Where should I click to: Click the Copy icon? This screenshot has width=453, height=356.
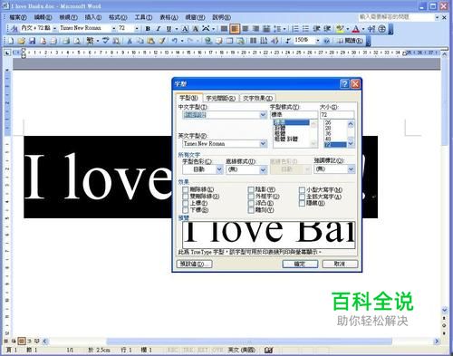coord(140,41)
